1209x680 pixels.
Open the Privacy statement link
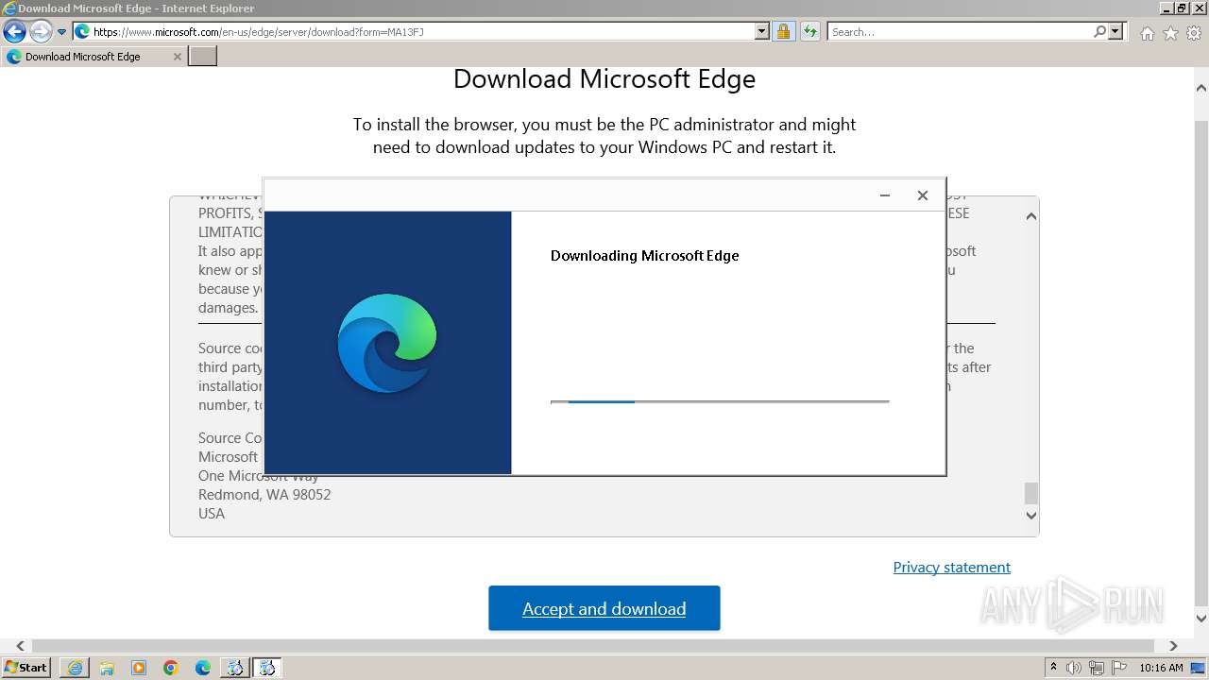[951, 567]
